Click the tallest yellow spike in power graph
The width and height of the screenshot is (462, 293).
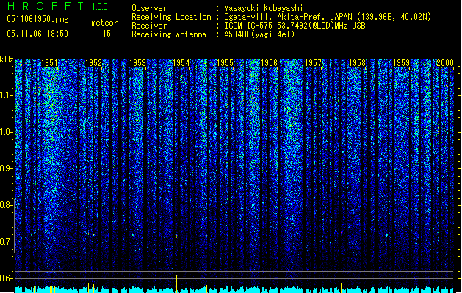coord(159,282)
